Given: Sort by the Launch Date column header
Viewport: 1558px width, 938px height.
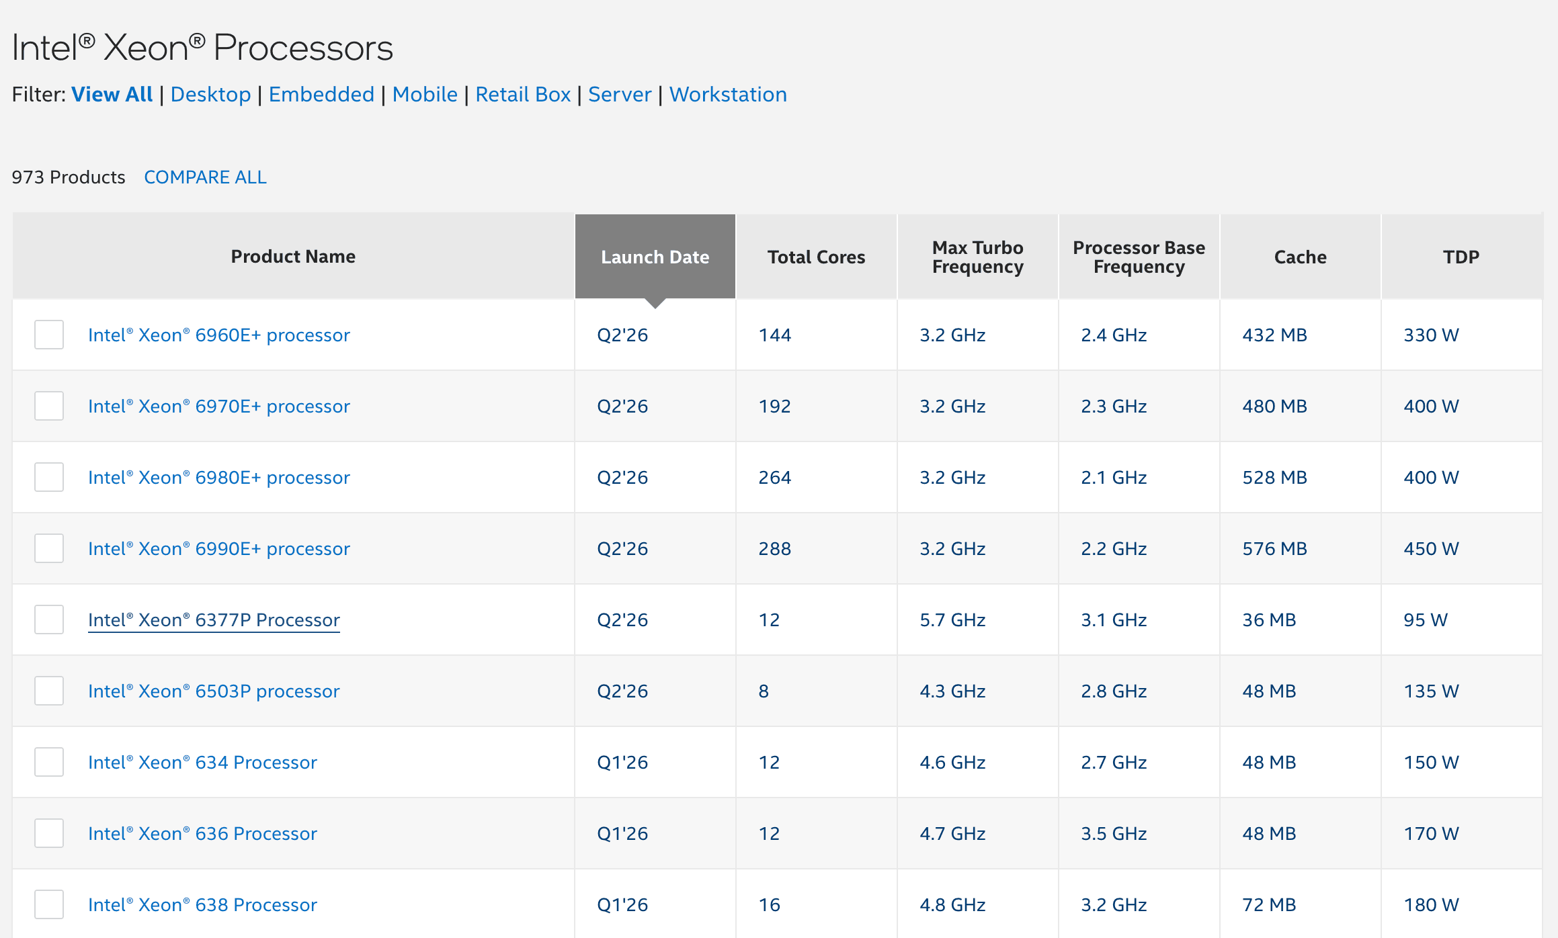Looking at the screenshot, I should 655,256.
